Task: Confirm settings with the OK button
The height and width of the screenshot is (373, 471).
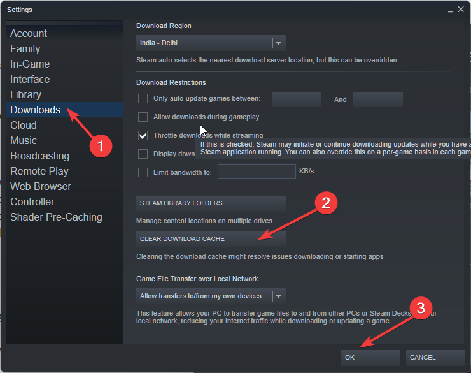Action: tap(370, 358)
